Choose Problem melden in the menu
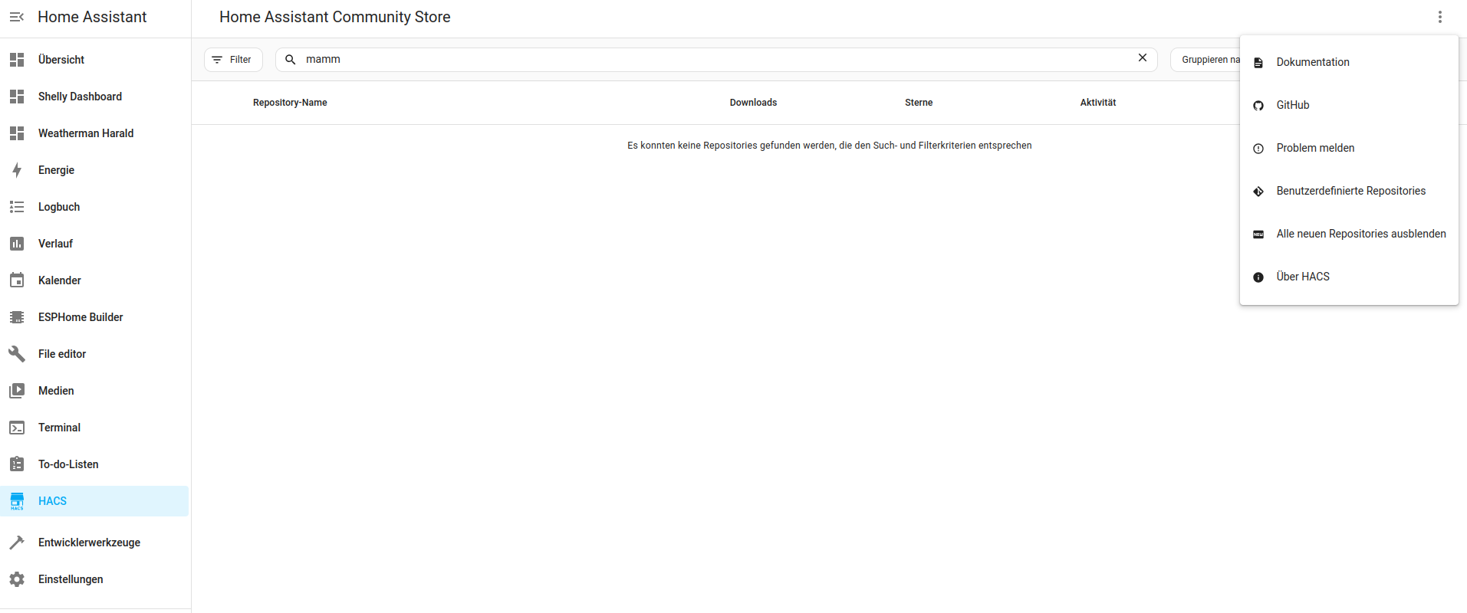 click(1349, 148)
